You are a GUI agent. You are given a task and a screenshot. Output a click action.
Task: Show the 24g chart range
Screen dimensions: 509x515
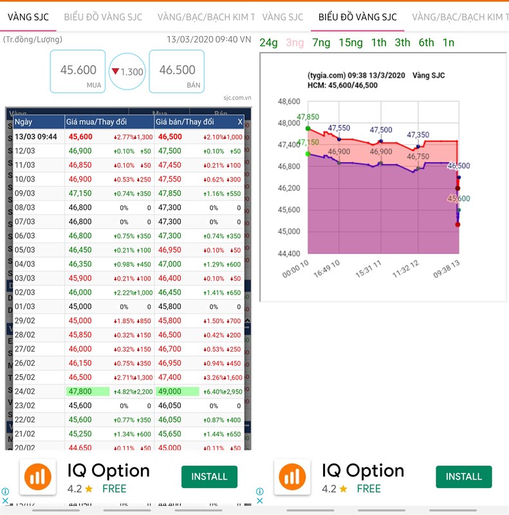(x=268, y=42)
